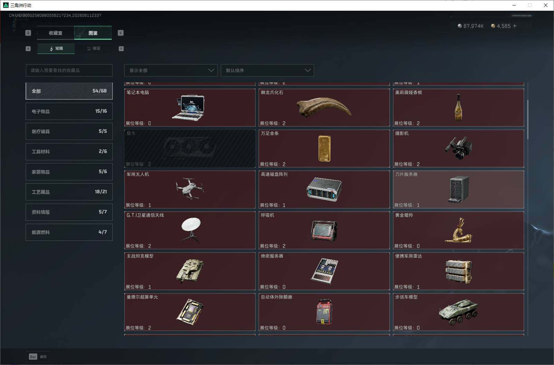The height and width of the screenshot is (365, 554).
Task: Click the coin icon beside 87,974K
Action: pos(460,26)
